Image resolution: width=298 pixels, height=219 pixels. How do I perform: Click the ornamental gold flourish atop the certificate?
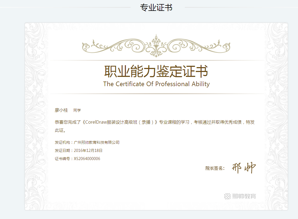(156, 45)
